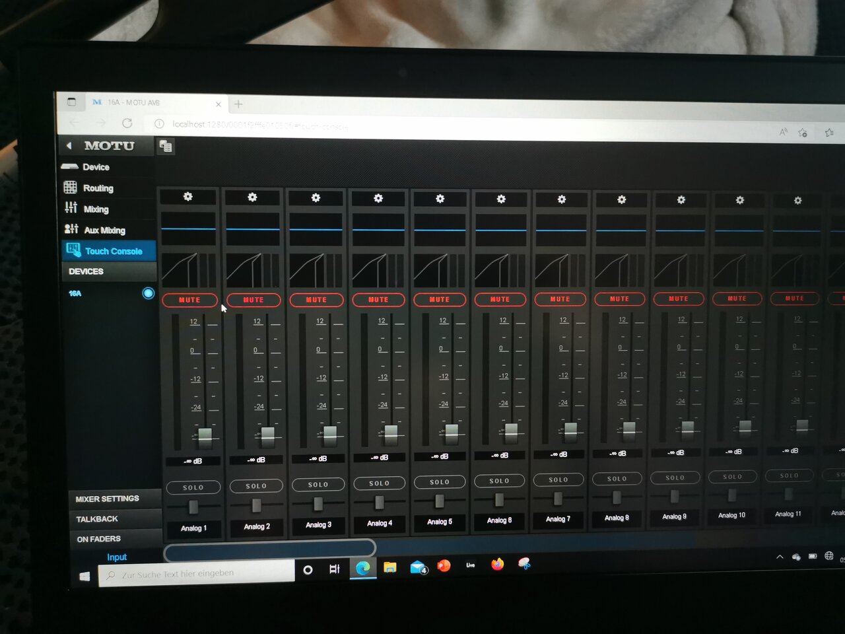Click the pan slider under Analog 2 solo
The image size is (845, 634).
pyautogui.click(x=256, y=505)
